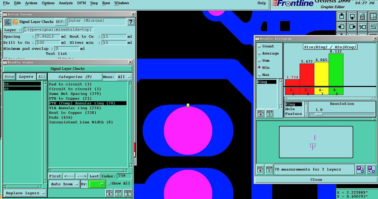Open the File menu
Viewport: 378px width, 199px height.
(x=6, y=3)
